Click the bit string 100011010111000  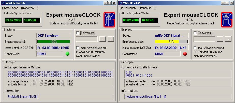tap(139, 75)
